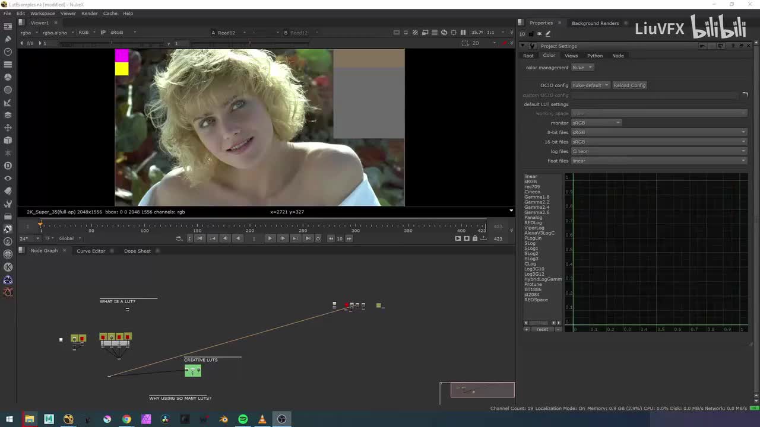Open the Cache menu
The image size is (760, 427).
click(x=110, y=13)
